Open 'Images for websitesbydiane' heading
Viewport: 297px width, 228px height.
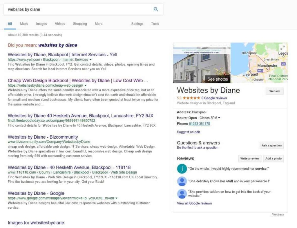[x=36, y=223]
